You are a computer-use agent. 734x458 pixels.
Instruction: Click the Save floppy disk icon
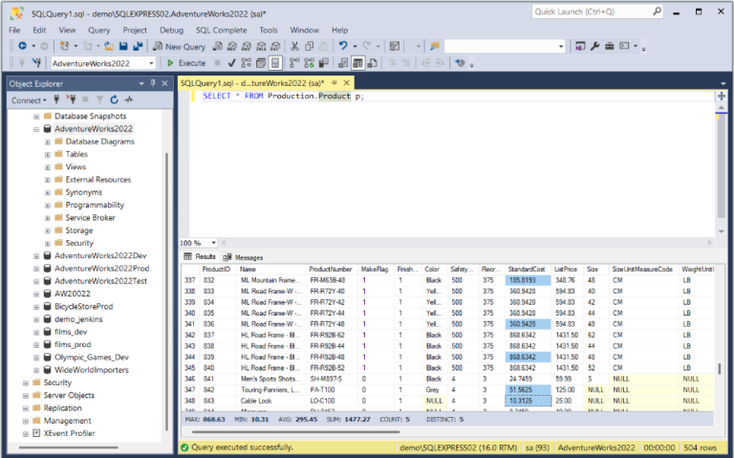click(123, 46)
